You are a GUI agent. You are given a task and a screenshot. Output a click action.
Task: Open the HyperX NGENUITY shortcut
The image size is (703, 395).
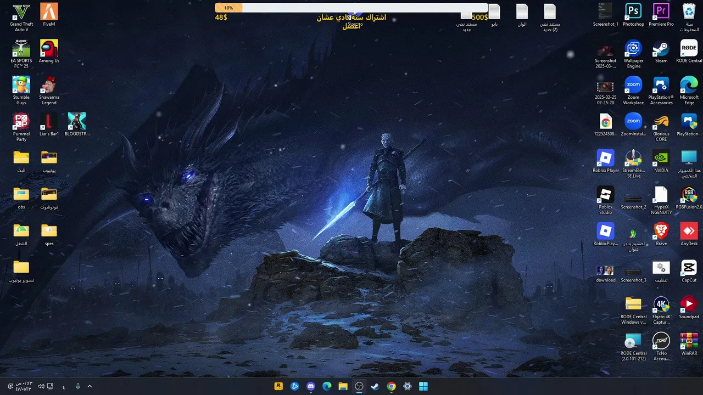pos(661,200)
